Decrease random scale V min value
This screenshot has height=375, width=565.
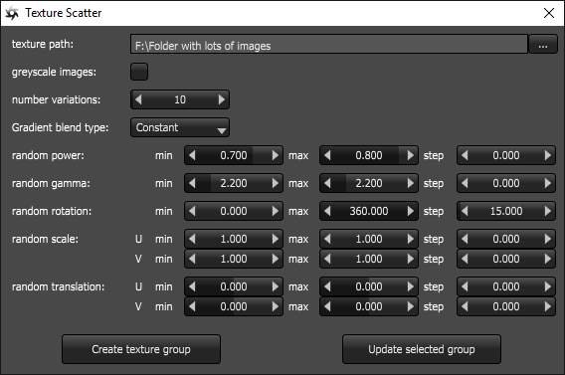192,259
